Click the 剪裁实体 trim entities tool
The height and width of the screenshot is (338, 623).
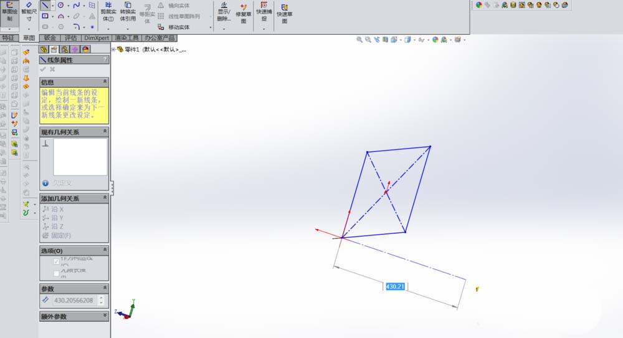pyautogui.click(x=108, y=12)
